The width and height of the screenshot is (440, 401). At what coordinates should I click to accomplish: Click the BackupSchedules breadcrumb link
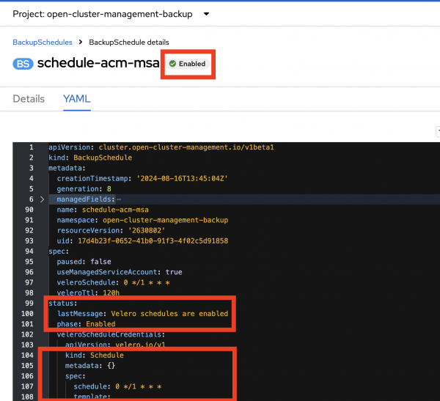pos(43,43)
